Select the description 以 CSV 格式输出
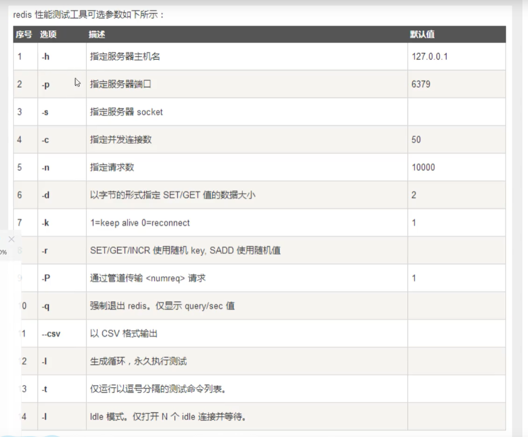 coord(123,334)
